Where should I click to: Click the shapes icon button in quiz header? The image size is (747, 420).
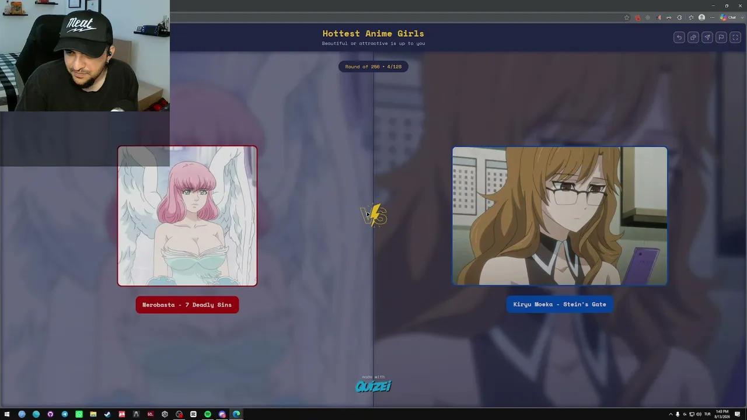point(693,37)
